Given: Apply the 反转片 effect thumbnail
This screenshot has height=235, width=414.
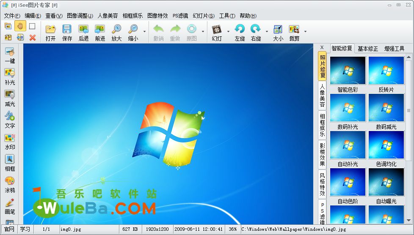Looking at the screenshot, I should pos(386,71).
